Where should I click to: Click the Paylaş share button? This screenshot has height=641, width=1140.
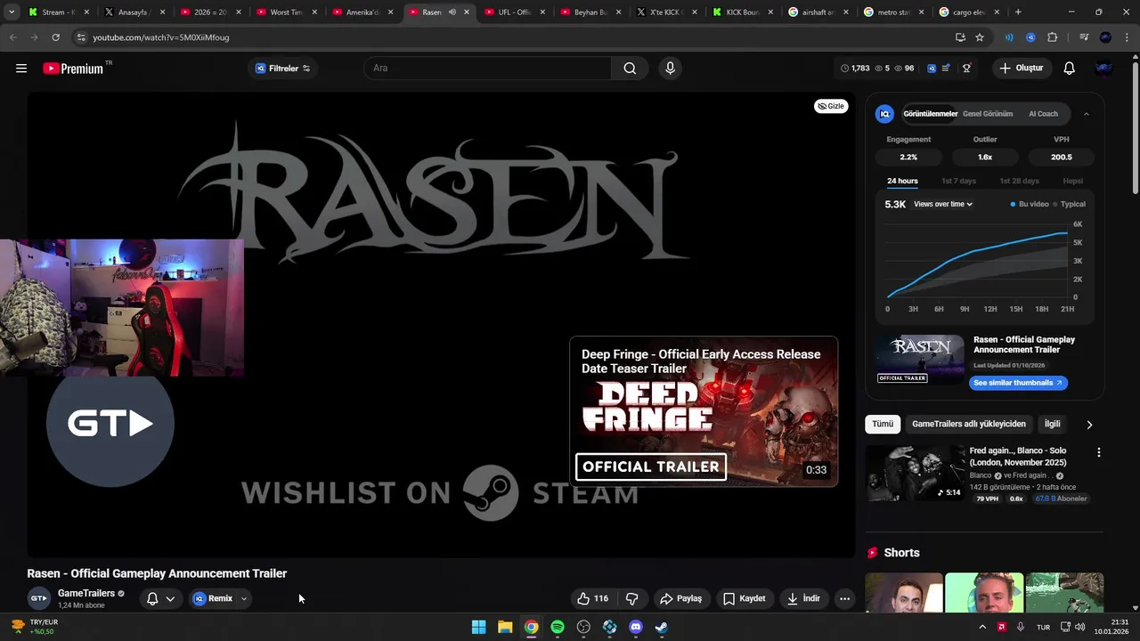click(x=680, y=598)
